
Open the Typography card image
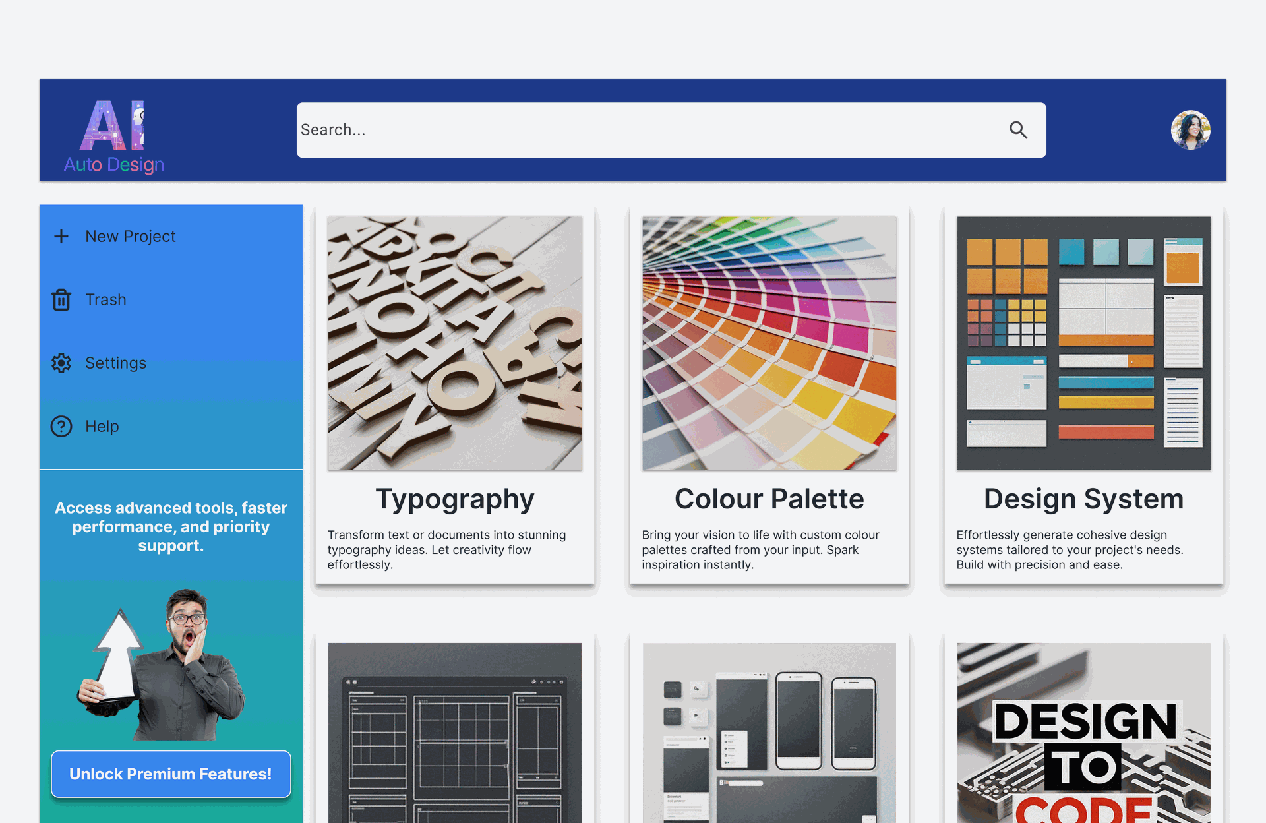tap(455, 343)
